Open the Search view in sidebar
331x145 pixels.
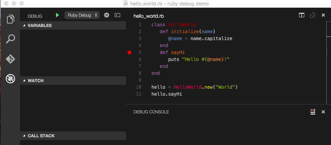10,39
